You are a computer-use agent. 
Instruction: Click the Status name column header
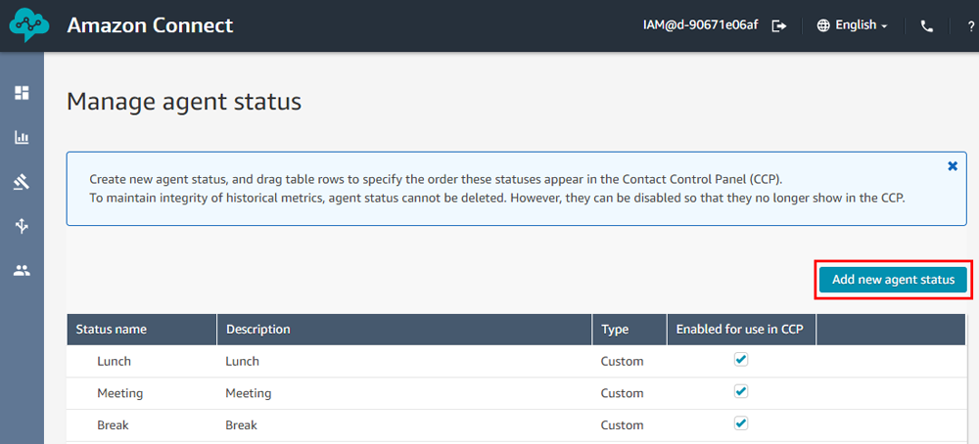coord(112,330)
